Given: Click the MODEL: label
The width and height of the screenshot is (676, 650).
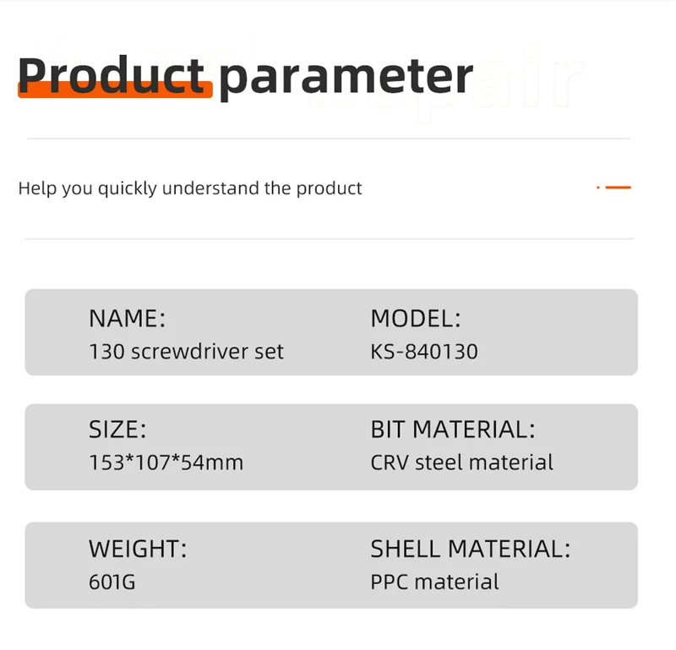Looking at the screenshot, I should coord(416,319).
